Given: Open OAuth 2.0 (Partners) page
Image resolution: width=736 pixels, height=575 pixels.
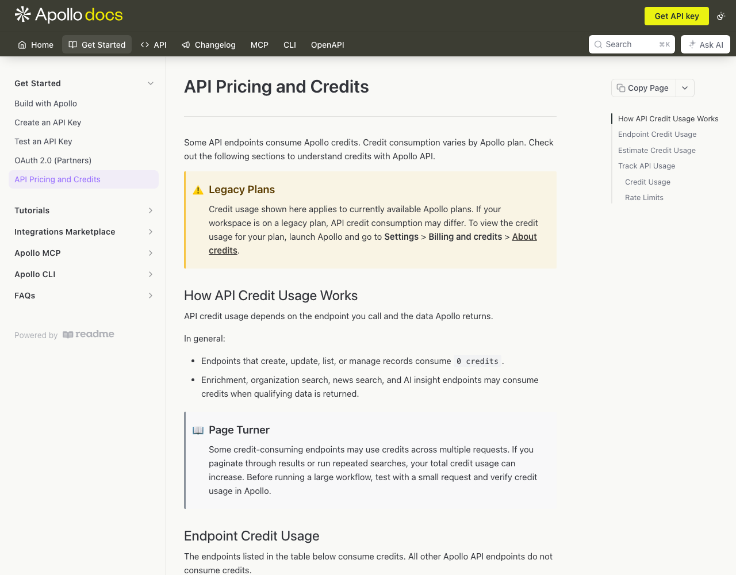Looking at the screenshot, I should click(53, 160).
